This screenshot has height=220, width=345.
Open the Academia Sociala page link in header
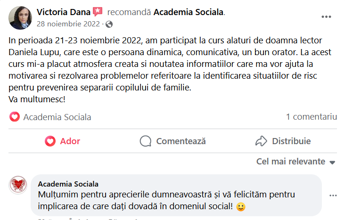(x=189, y=12)
